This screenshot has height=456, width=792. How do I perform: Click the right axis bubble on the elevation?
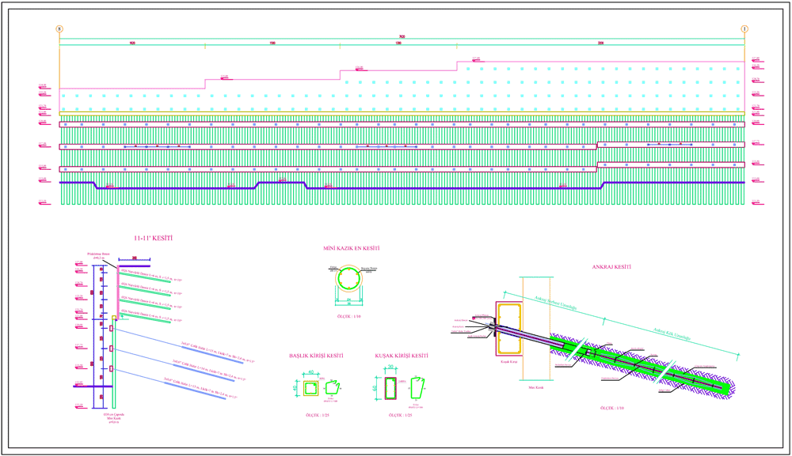(744, 29)
